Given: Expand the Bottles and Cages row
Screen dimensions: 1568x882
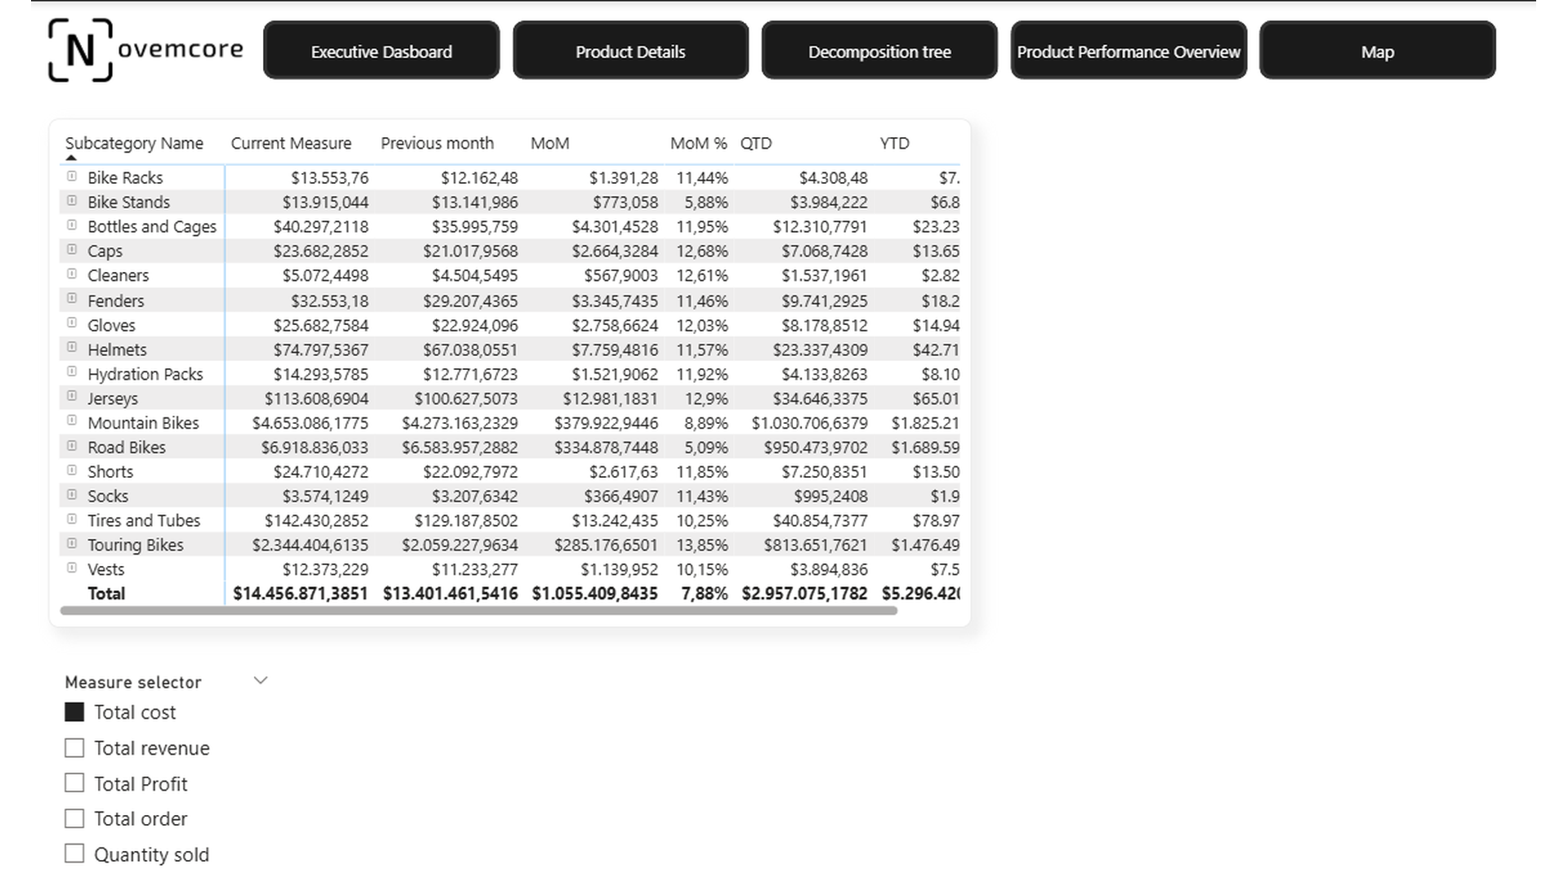Looking at the screenshot, I should 72,225.
